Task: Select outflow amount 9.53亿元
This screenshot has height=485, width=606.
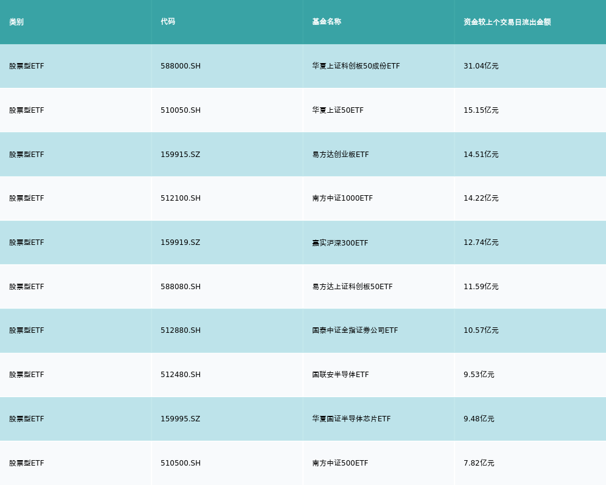Action: [479, 375]
